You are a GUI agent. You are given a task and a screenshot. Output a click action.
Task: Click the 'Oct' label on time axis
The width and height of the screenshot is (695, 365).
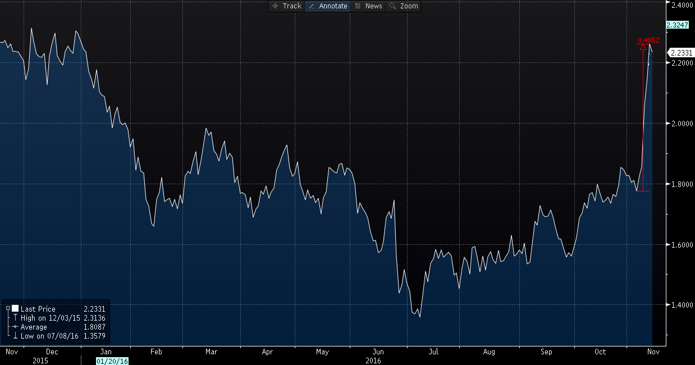[x=601, y=352]
